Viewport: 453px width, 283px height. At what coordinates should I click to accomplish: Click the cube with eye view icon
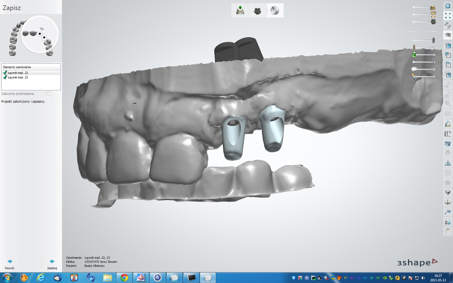tap(448, 75)
